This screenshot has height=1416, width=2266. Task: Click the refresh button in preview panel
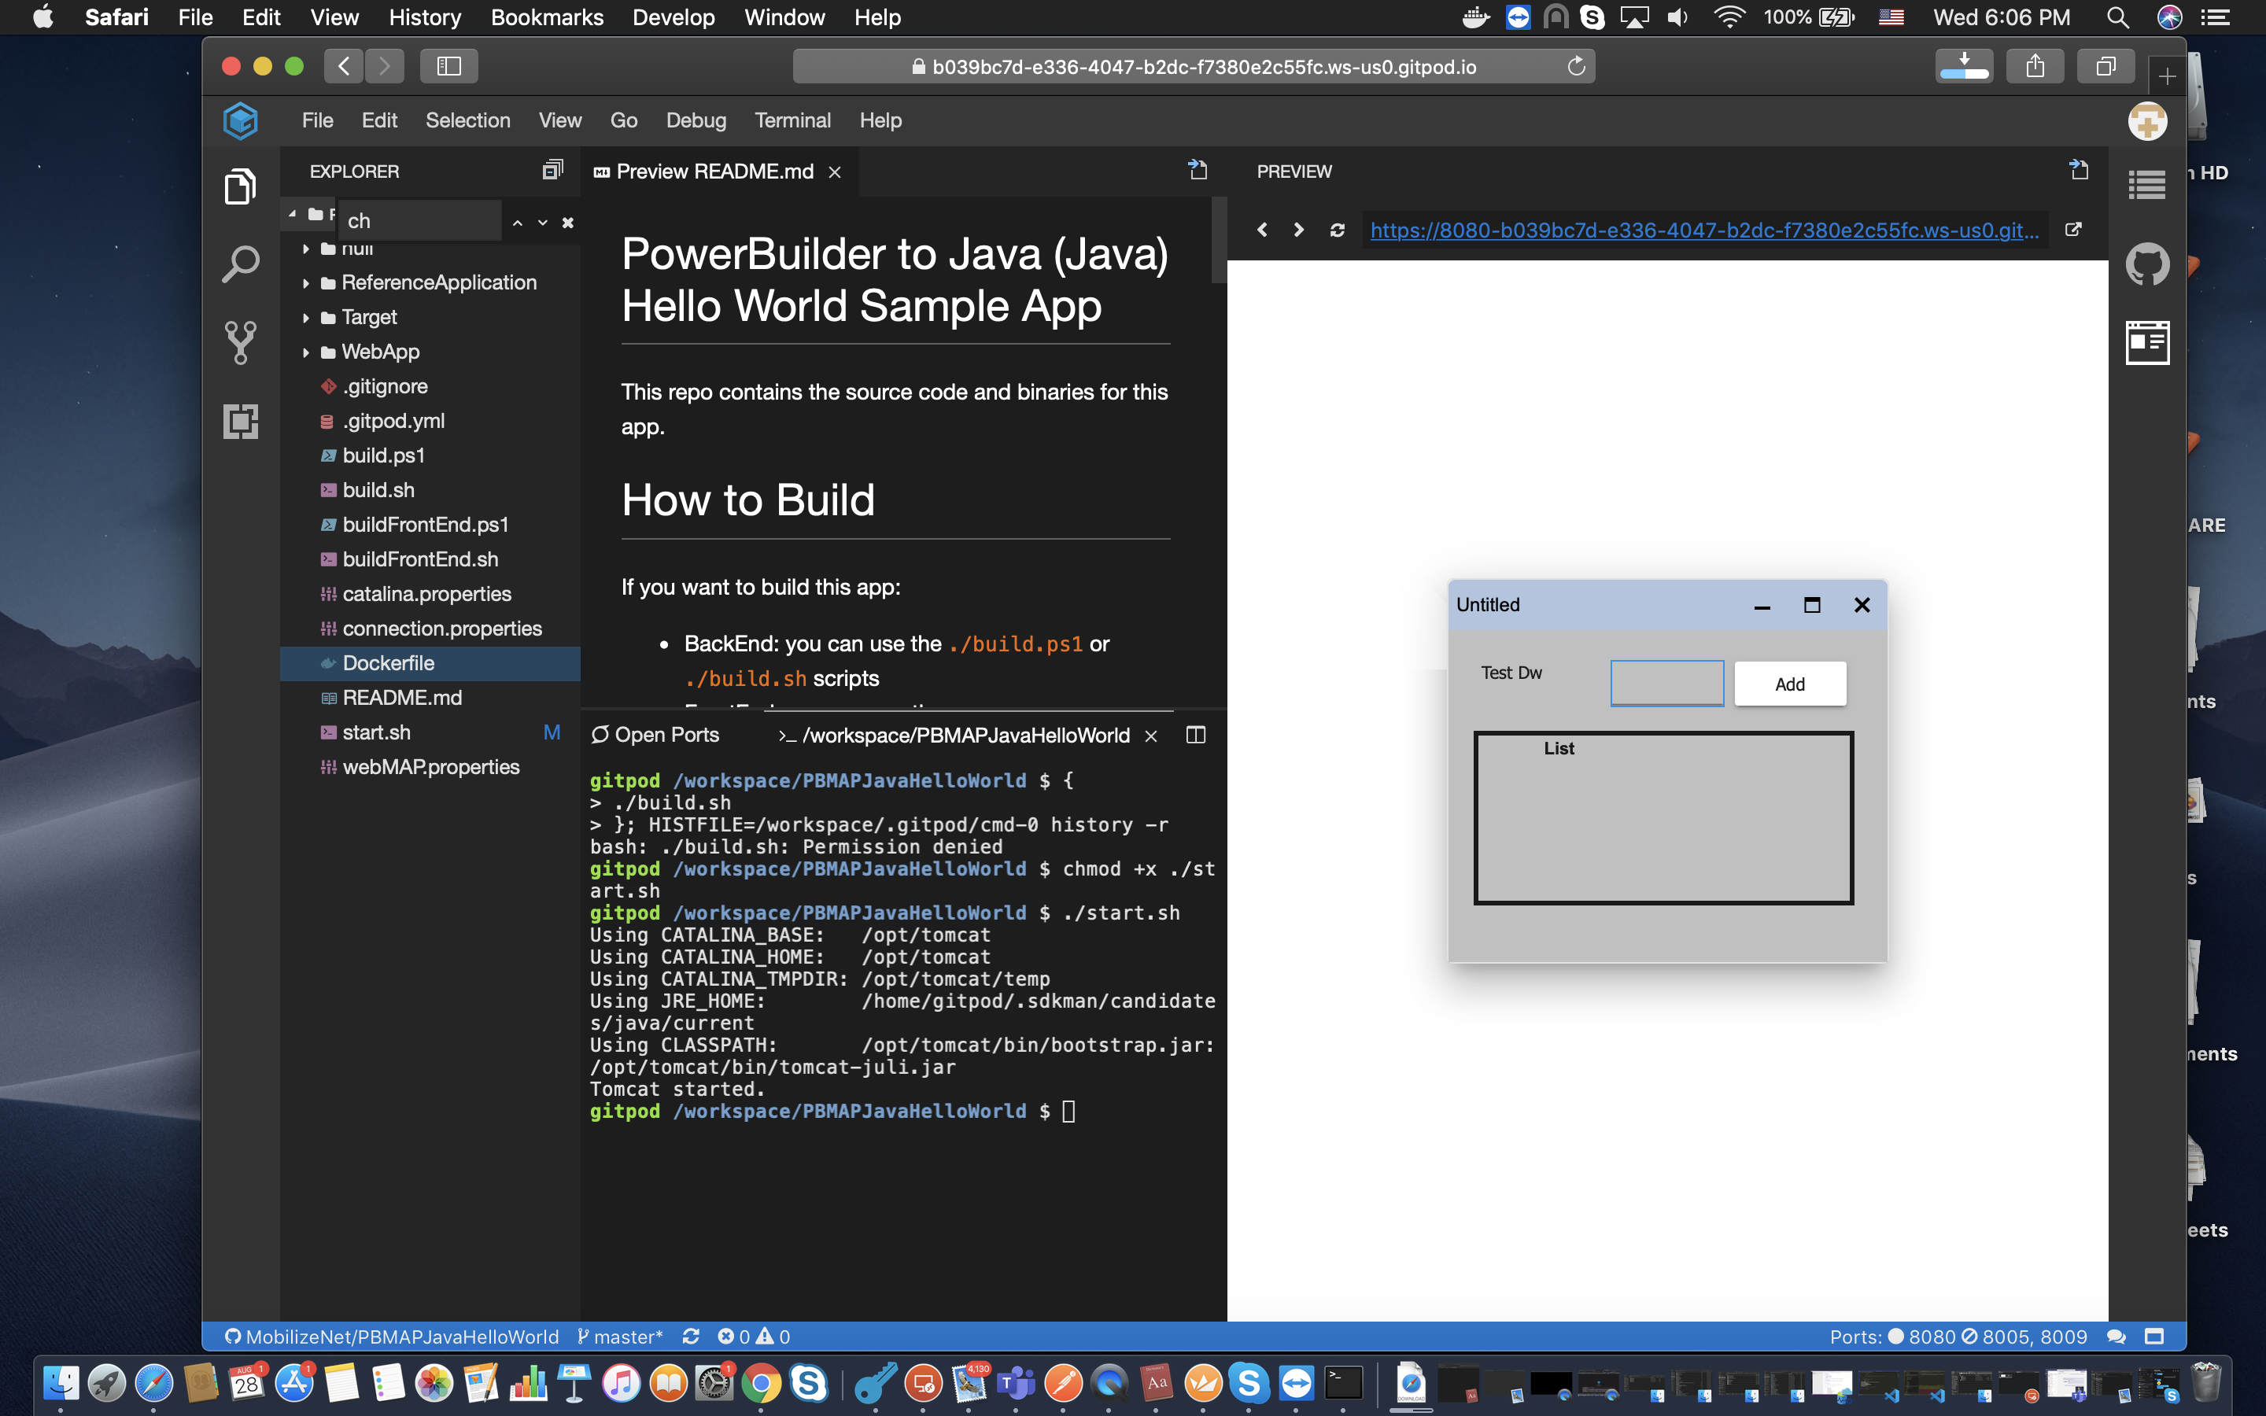(x=1338, y=230)
